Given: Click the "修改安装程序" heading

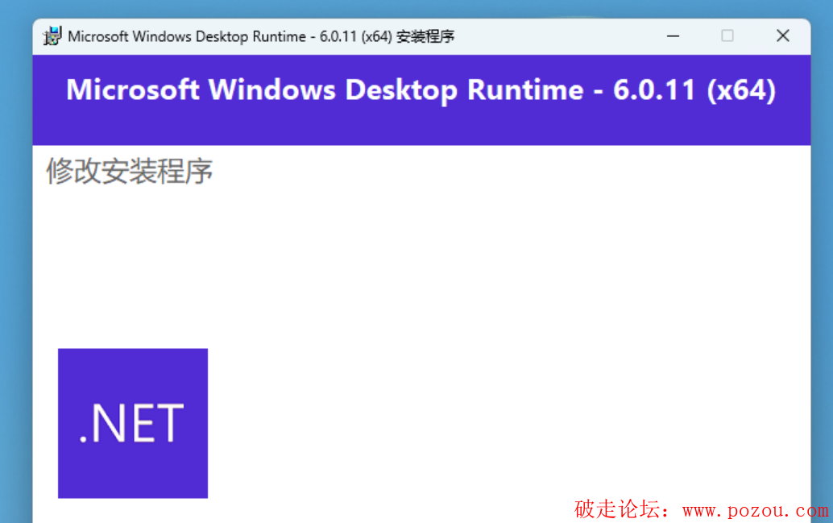Looking at the screenshot, I should [x=130, y=171].
